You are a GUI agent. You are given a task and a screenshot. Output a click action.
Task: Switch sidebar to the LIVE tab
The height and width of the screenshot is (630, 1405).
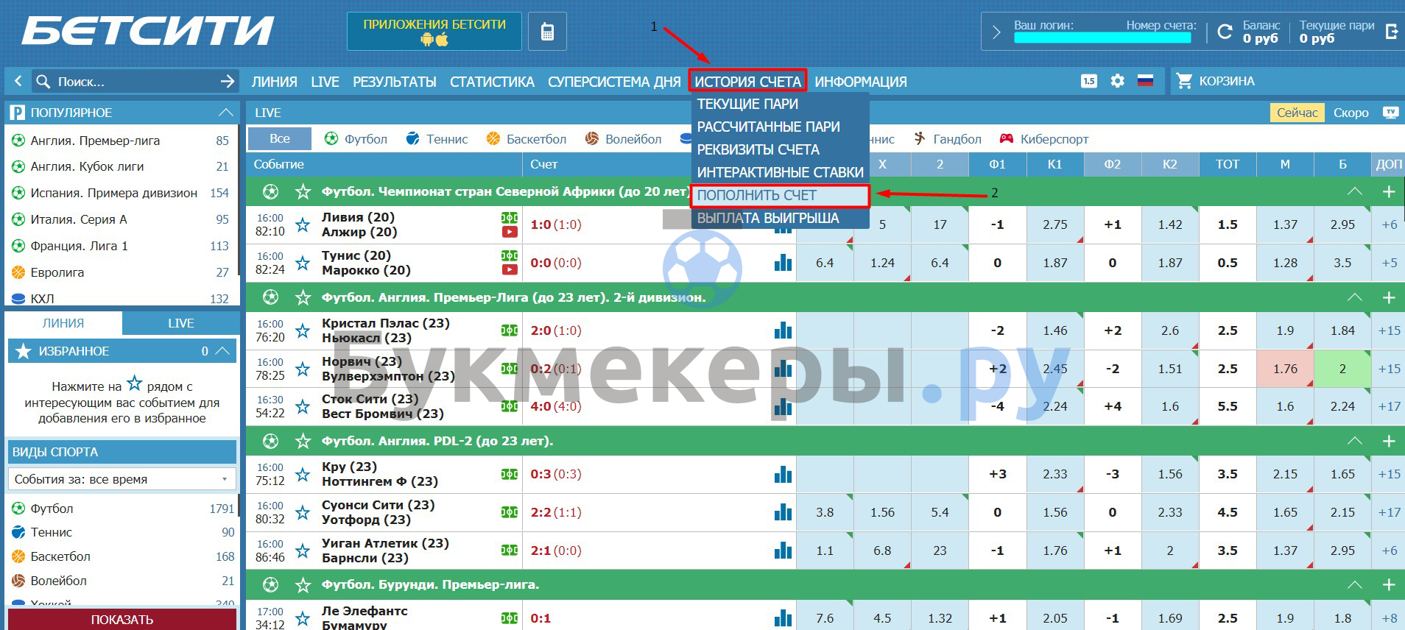(x=180, y=323)
